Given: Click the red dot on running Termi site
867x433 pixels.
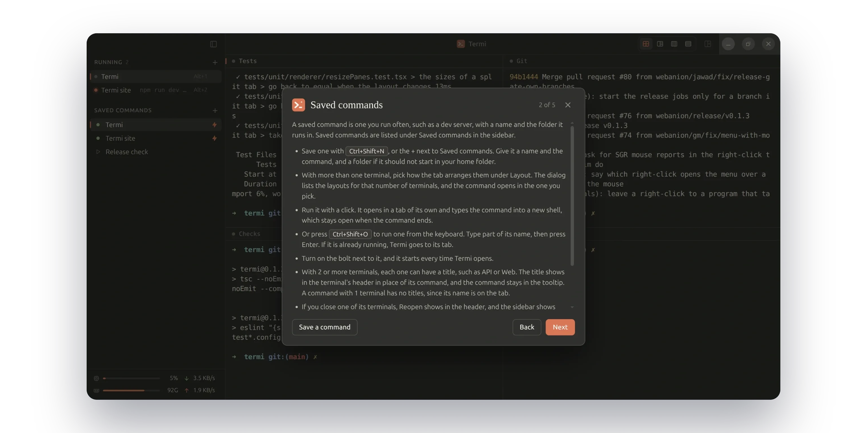Looking at the screenshot, I should 96,90.
